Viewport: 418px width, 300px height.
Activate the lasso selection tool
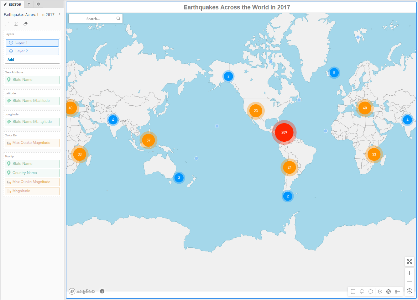(362, 291)
